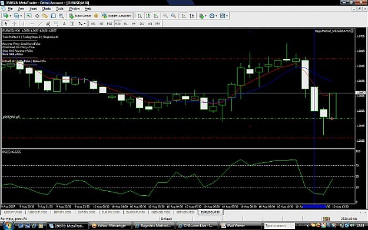The image size is (368, 230).
Task: Switch timeframe to M15
Action: pyautogui.click(x=110, y=24)
